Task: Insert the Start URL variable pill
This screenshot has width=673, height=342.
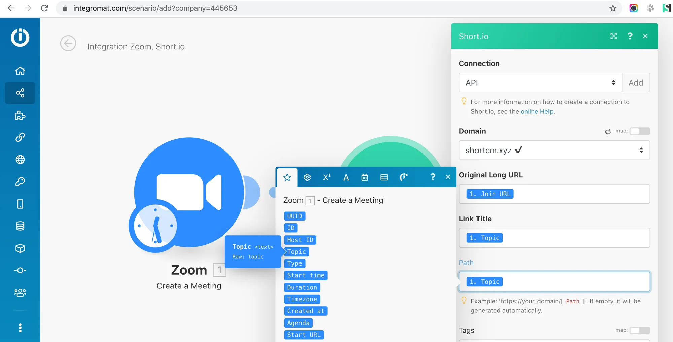Action: [304, 335]
